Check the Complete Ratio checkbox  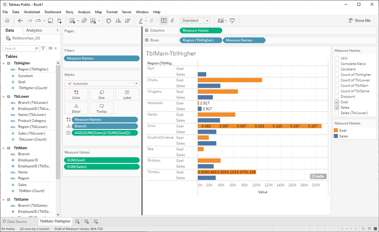coord(337,64)
